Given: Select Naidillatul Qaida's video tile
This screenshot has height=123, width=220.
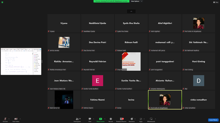Looking at the screenshot, I should [x=98, y=23].
